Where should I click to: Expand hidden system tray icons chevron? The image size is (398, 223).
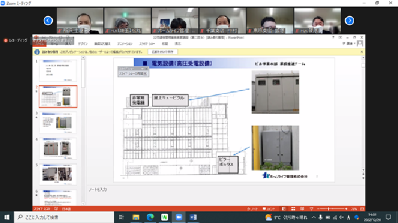tap(314, 217)
